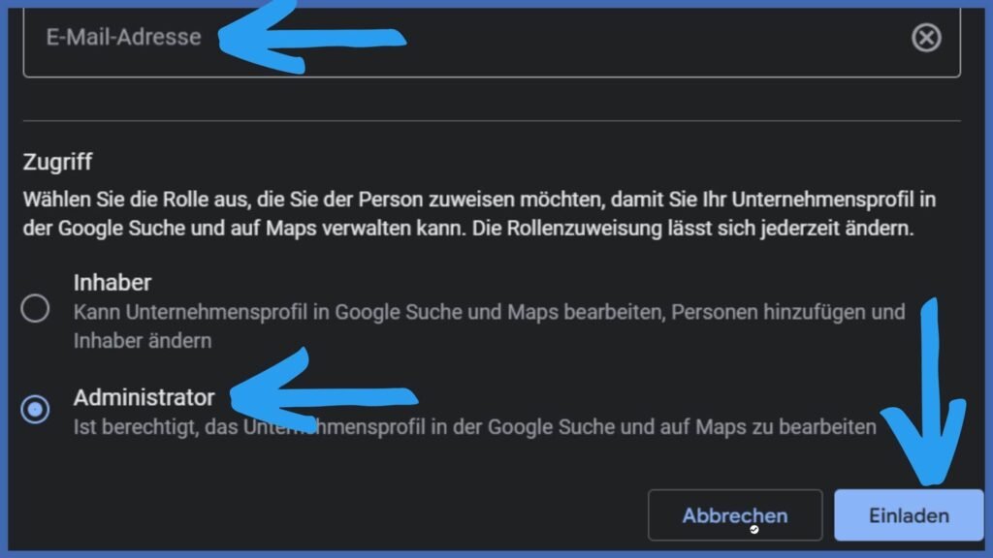
Task: Send the invitation with Einladen
Action: tap(908, 515)
